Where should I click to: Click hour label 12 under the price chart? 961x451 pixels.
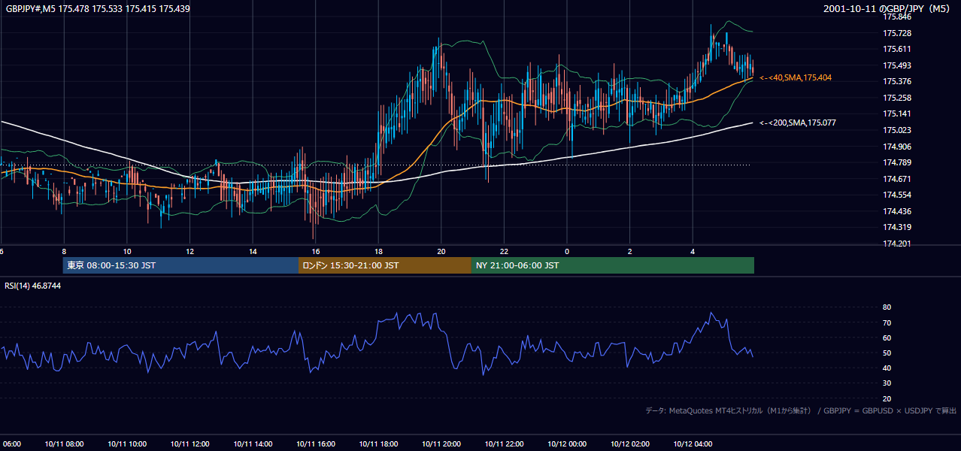point(189,251)
